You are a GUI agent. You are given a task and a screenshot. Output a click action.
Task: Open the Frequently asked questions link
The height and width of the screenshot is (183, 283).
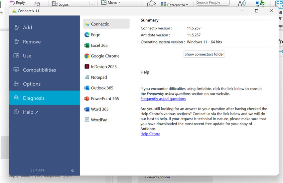click(x=163, y=99)
